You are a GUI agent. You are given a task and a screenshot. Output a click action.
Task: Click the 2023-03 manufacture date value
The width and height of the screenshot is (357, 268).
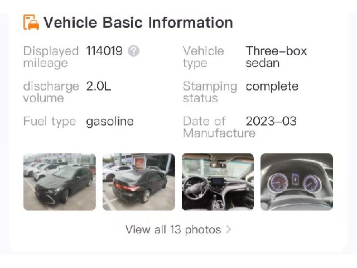271,121
